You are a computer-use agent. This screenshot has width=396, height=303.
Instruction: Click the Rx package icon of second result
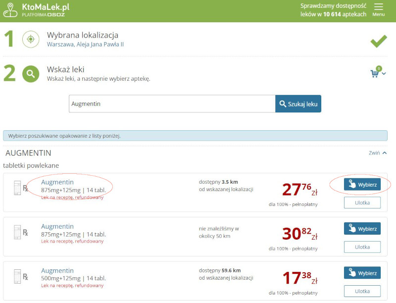(21, 232)
